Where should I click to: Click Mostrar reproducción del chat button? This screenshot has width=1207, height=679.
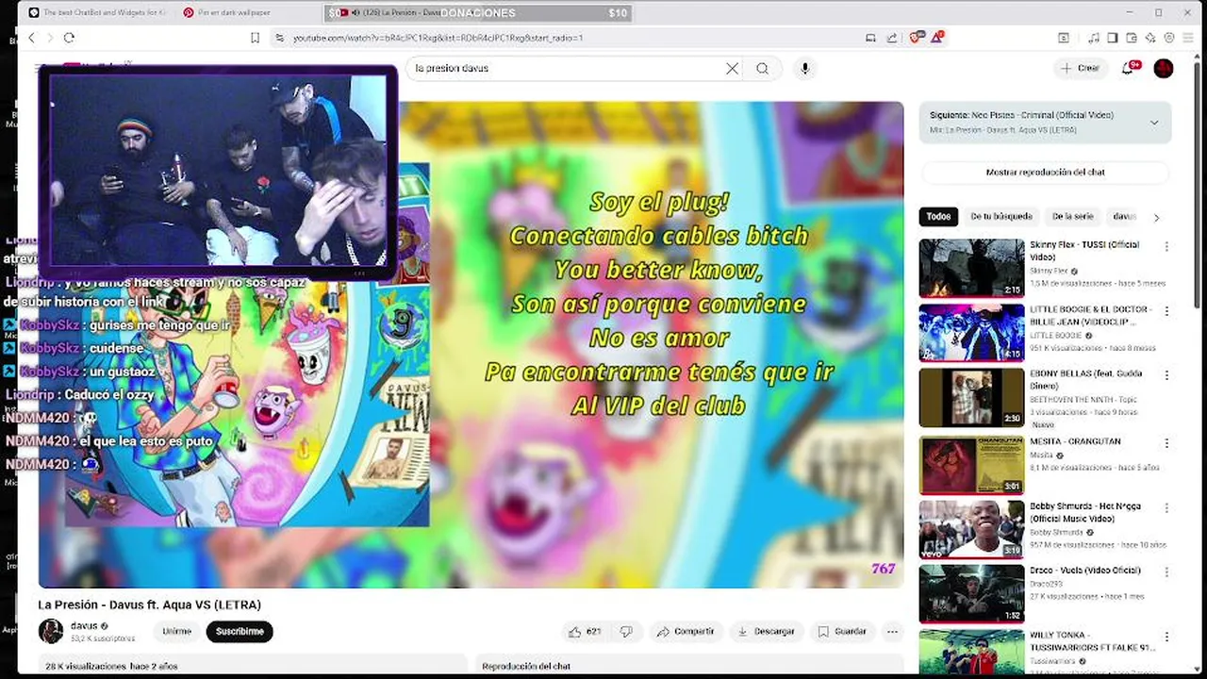tap(1045, 173)
